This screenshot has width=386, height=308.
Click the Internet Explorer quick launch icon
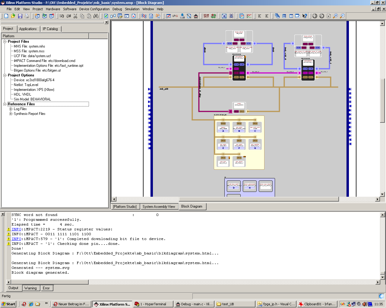31,304
